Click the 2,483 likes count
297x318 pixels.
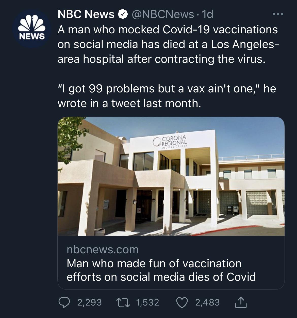point(207,302)
